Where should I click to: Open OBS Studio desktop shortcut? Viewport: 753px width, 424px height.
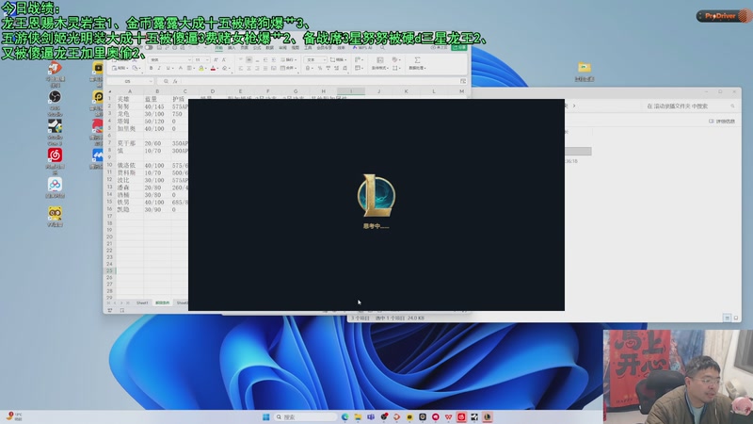(55, 102)
